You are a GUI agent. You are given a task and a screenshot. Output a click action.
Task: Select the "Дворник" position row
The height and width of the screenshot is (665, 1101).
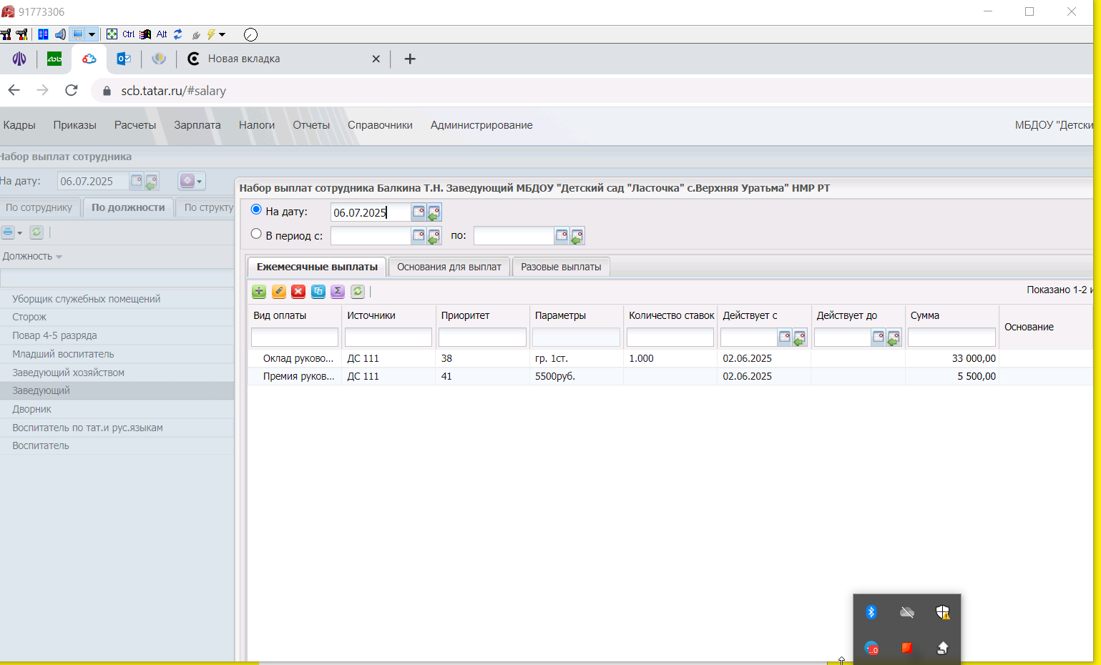(x=117, y=409)
